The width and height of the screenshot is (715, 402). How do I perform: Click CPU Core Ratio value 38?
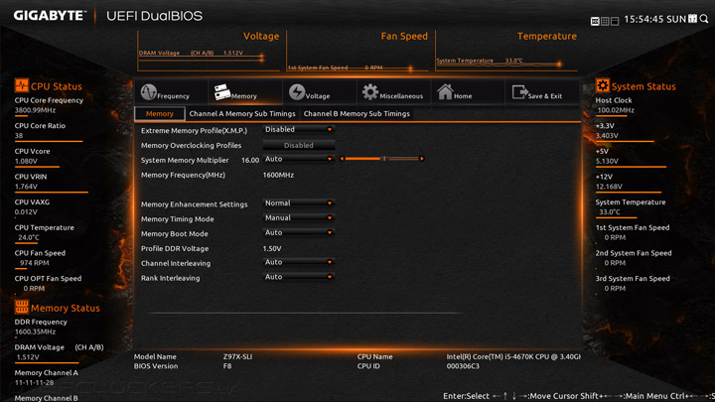(x=19, y=136)
